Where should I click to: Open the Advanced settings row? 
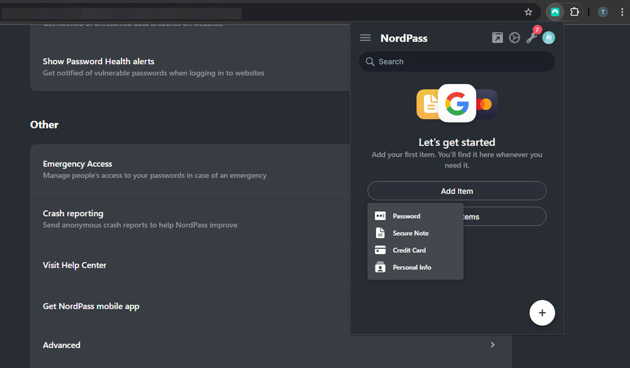click(x=271, y=345)
